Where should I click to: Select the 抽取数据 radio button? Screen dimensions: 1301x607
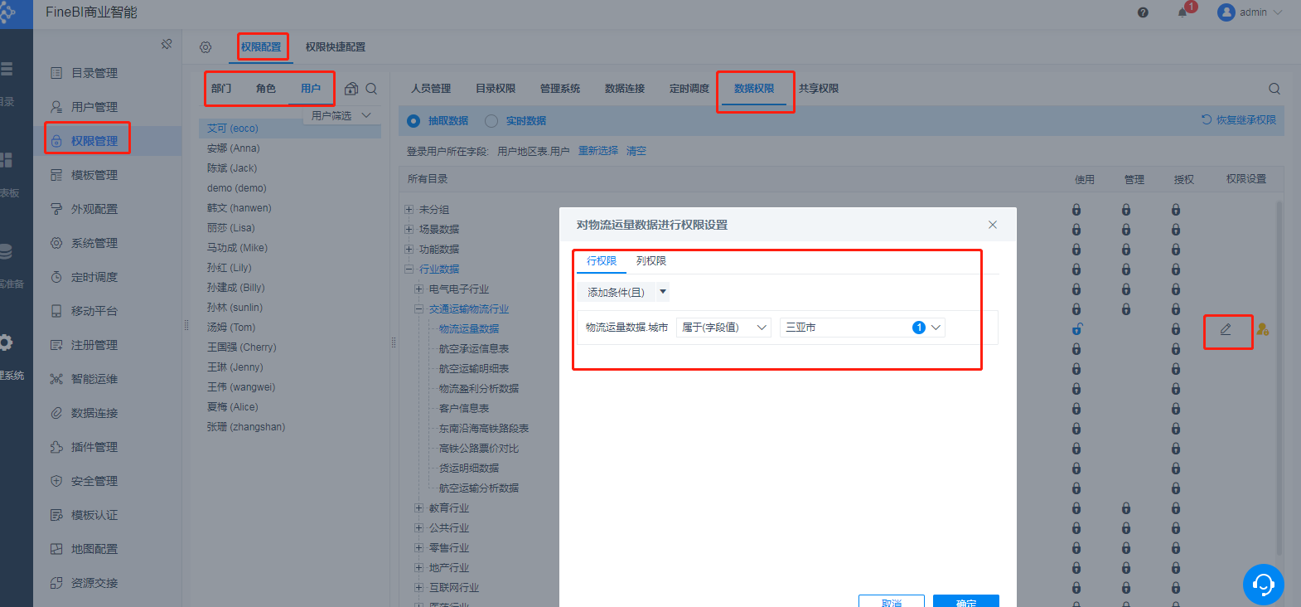pos(414,121)
